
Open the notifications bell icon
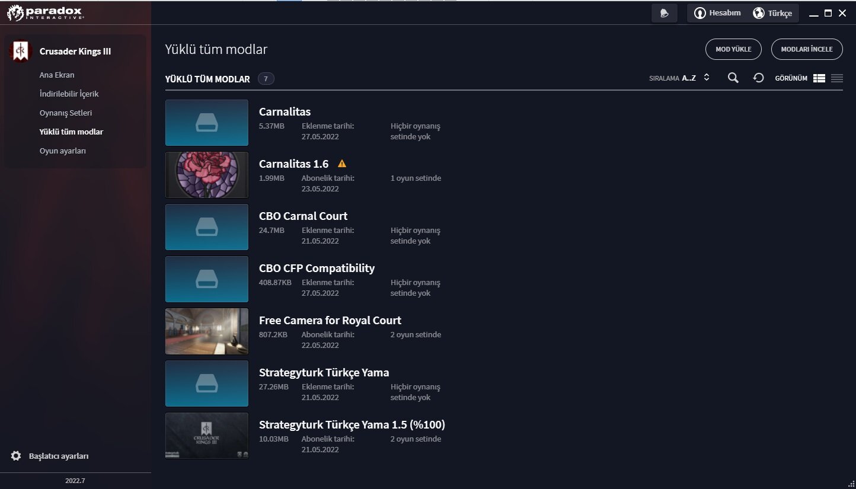(x=664, y=13)
